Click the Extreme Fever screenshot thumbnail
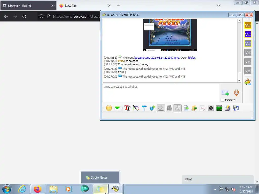 tap(170, 35)
